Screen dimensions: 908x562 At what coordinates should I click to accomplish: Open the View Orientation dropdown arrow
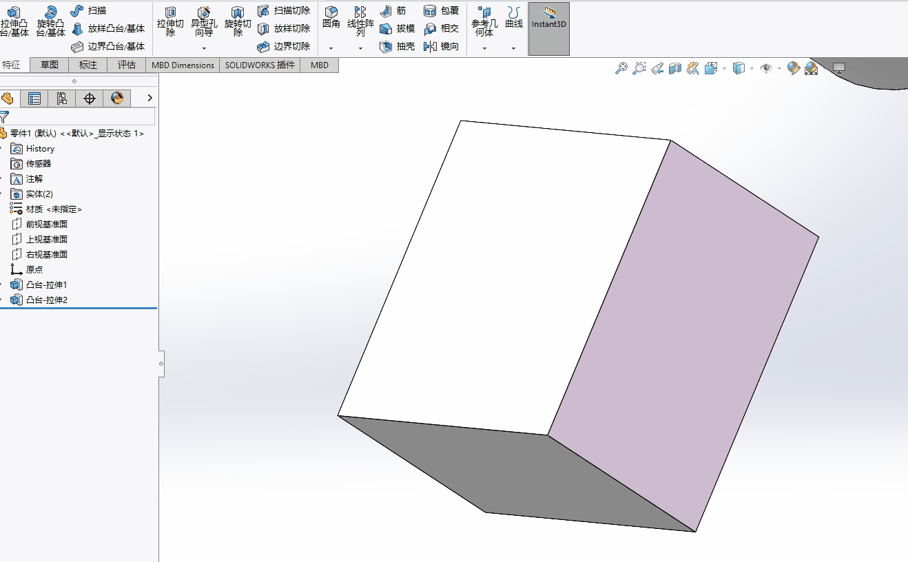(x=724, y=68)
